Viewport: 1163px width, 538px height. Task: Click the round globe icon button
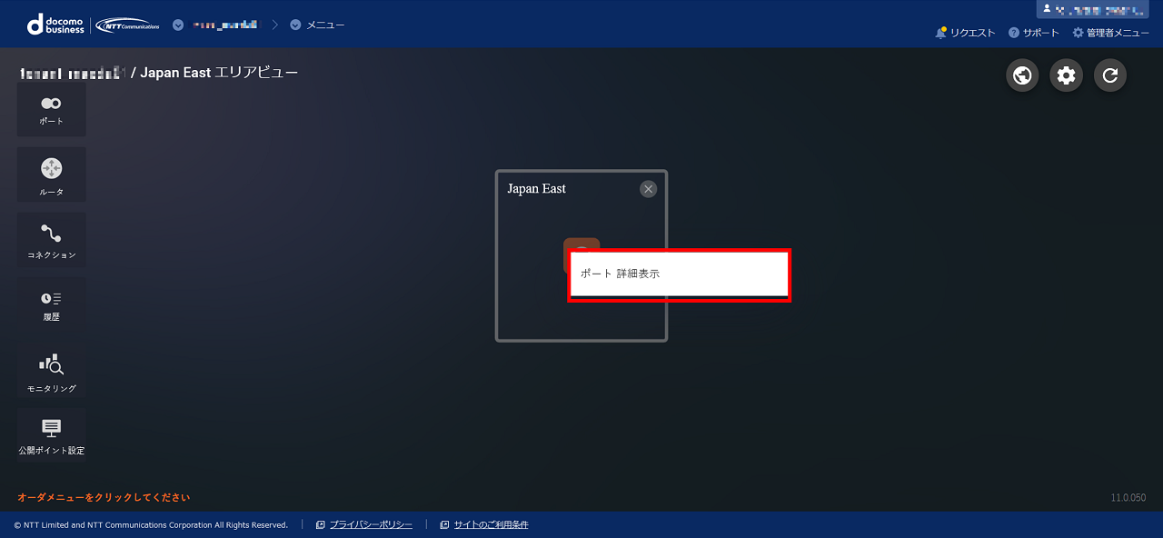click(1022, 75)
